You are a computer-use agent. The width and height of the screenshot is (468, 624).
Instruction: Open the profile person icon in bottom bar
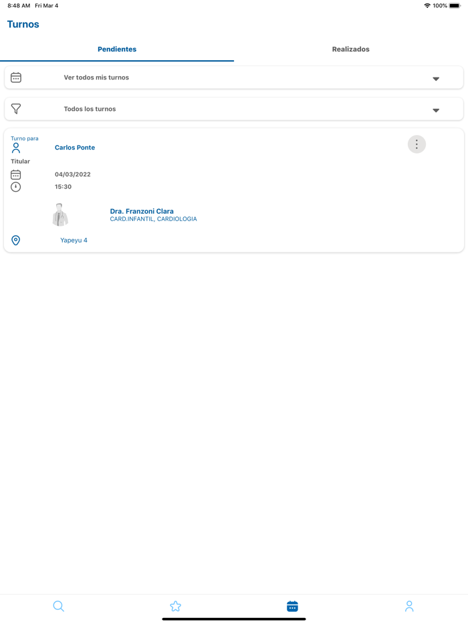coord(409,606)
